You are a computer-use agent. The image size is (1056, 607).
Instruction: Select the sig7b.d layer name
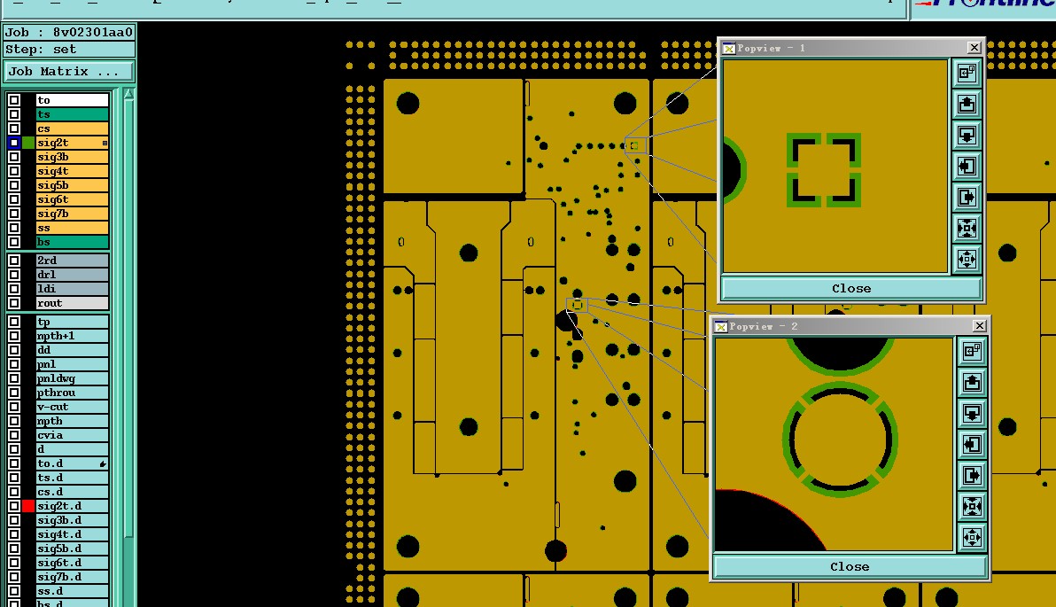pyautogui.click(x=72, y=576)
